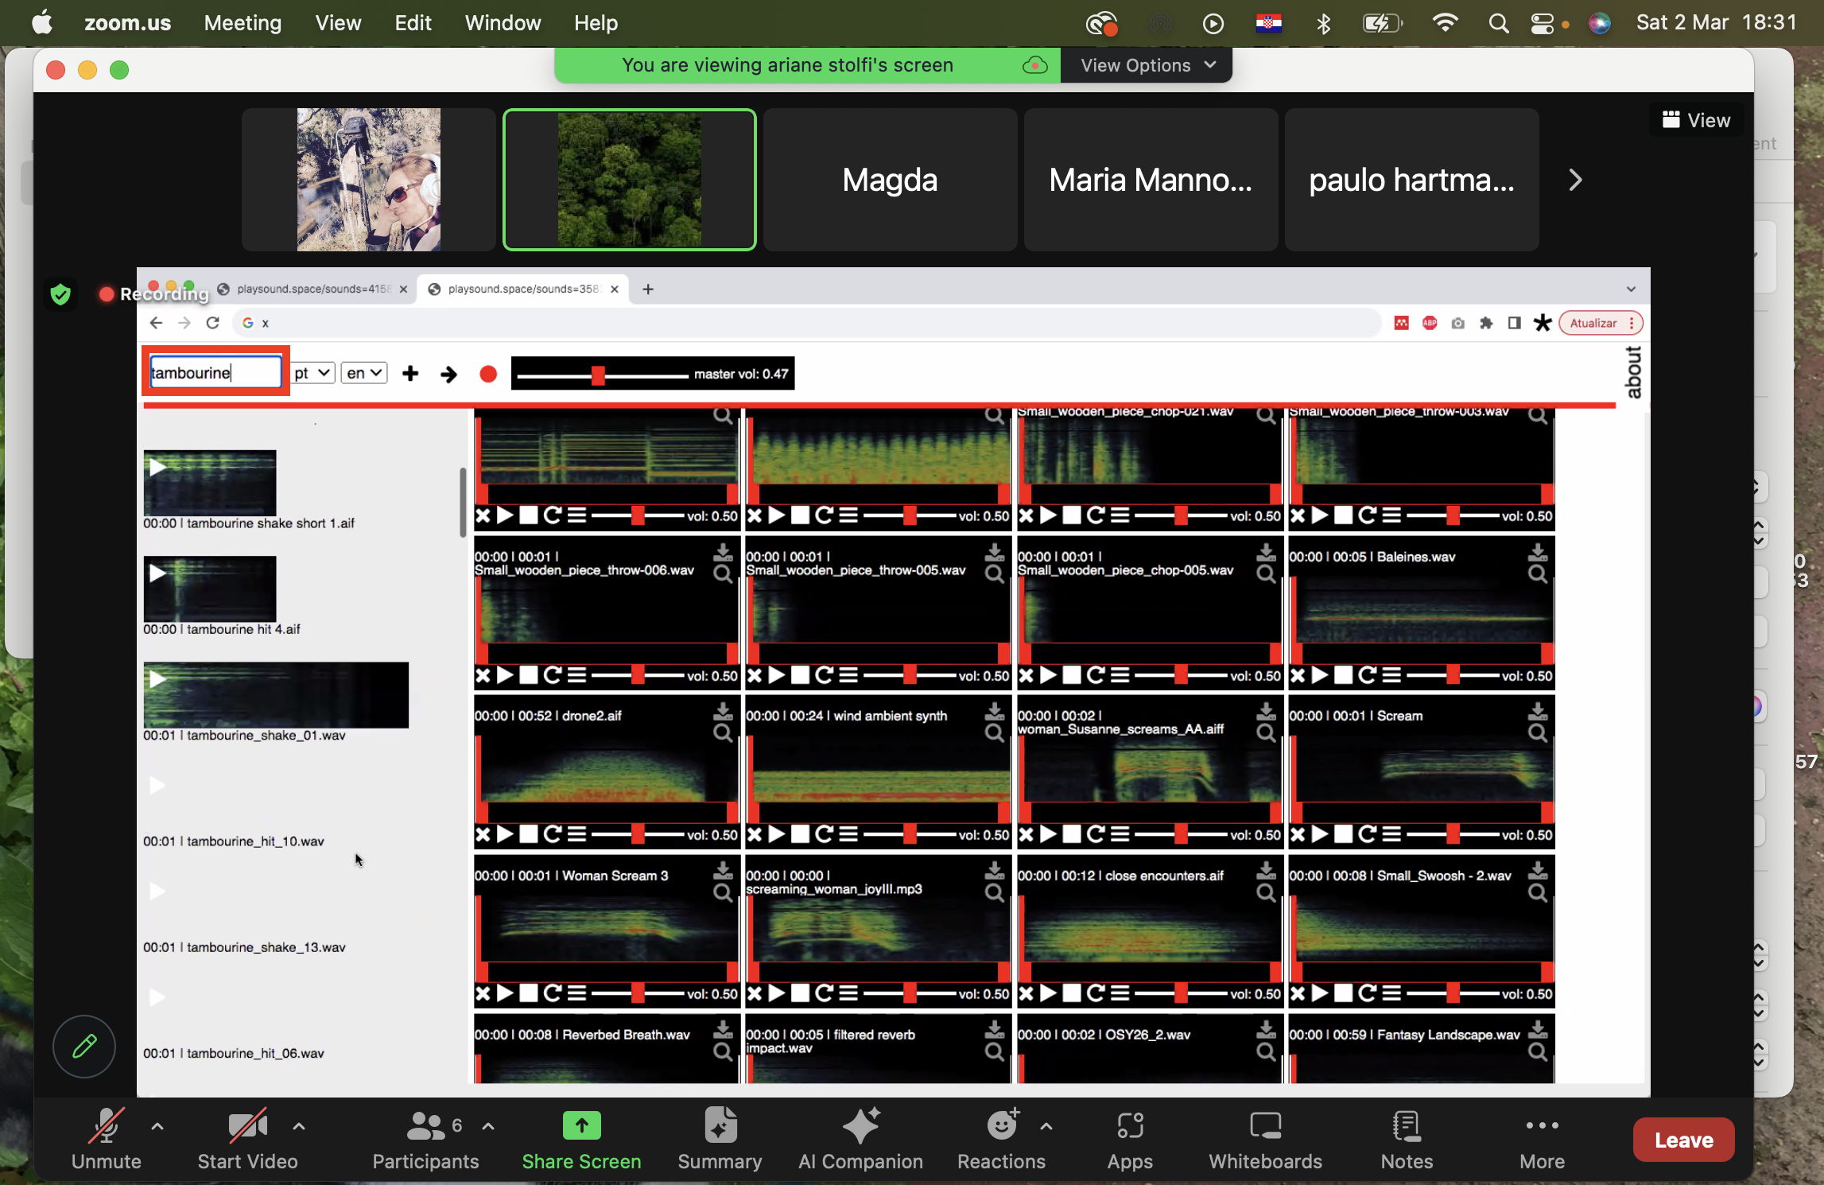The image size is (1824, 1185).
Task: Open the Window menu in the menu bar
Action: 503,23
